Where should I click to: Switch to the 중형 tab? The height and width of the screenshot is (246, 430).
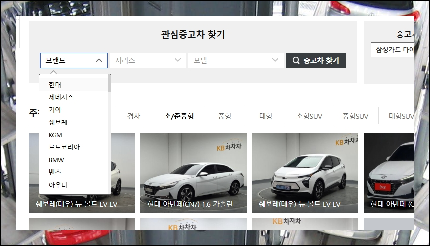(x=224, y=116)
